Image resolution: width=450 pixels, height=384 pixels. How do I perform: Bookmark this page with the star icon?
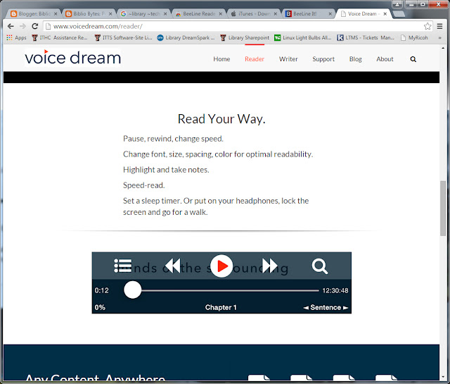point(427,26)
